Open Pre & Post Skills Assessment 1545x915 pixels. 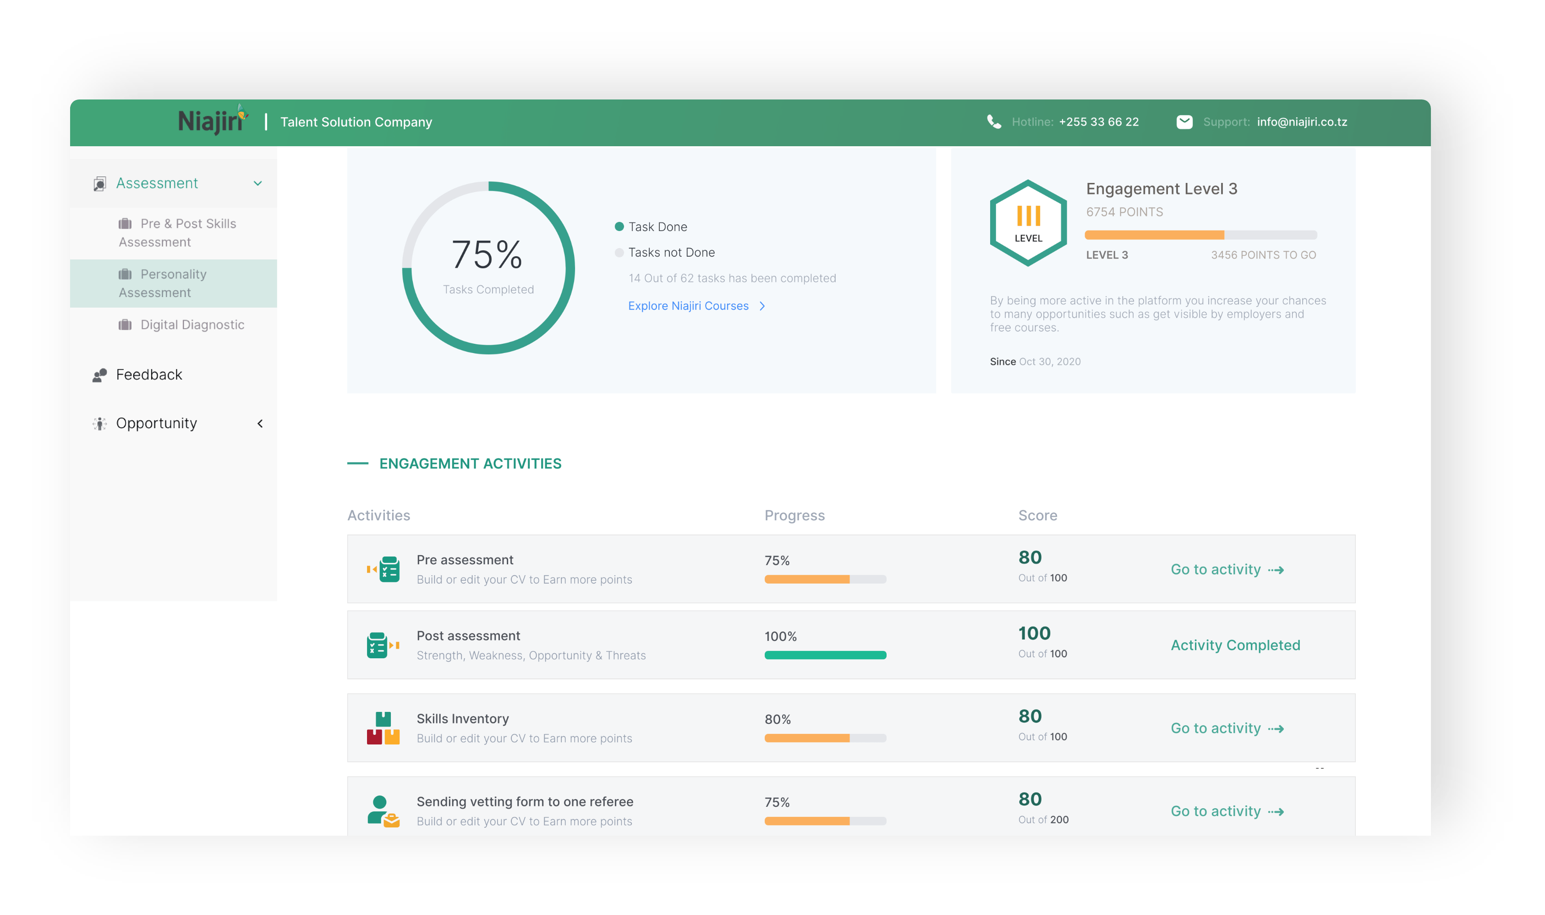click(x=177, y=232)
